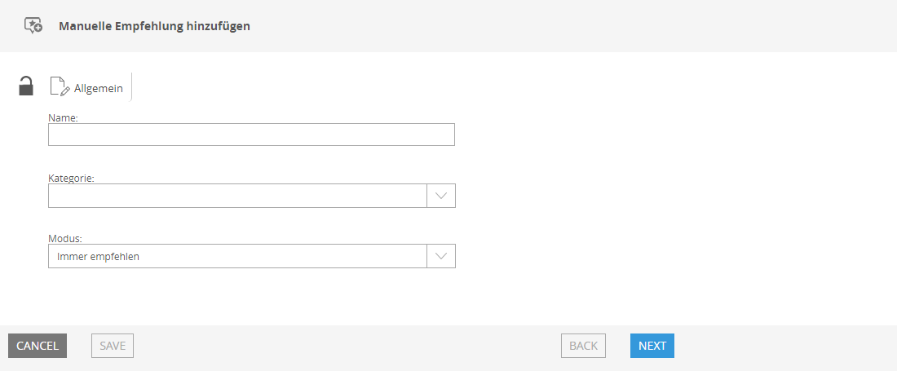Click the disabled SAVE button

[x=113, y=346]
